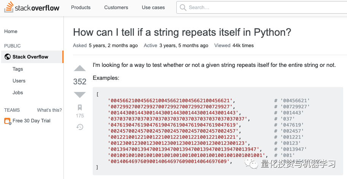Open post activity history clock icon
The width and height of the screenshot is (347, 179).
(80, 127)
